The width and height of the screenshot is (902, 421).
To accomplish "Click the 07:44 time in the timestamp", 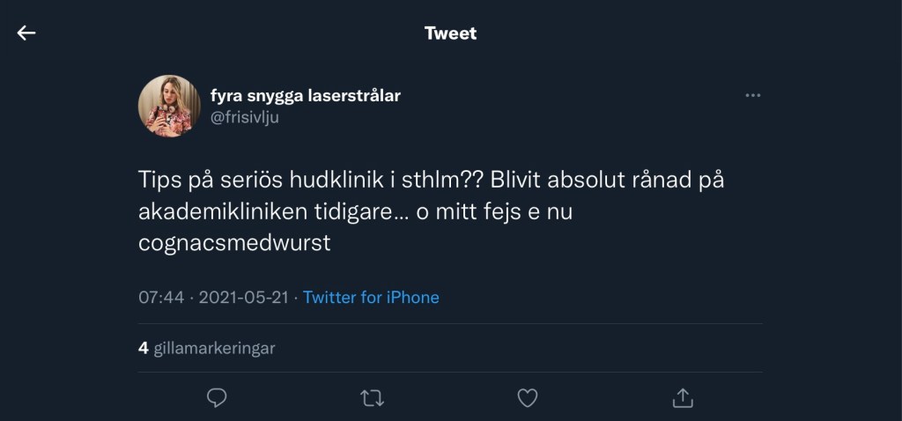I will (161, 298).
